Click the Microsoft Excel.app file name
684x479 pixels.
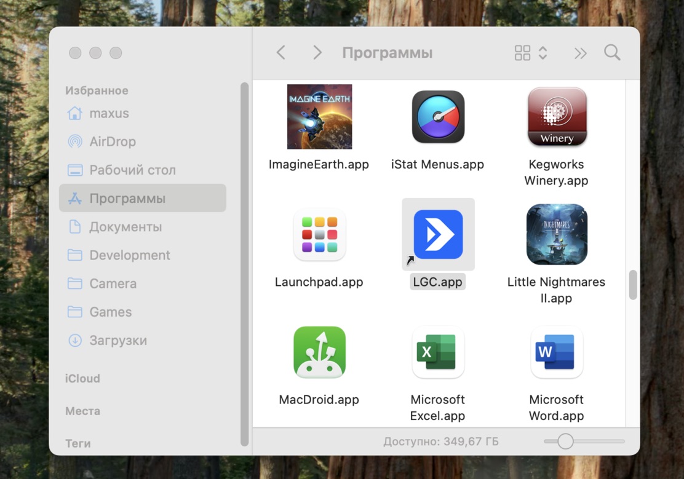click(437, 408)
